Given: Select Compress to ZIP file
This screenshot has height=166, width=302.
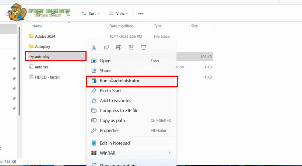Looking at the screenshot, I should coord(119,111).
